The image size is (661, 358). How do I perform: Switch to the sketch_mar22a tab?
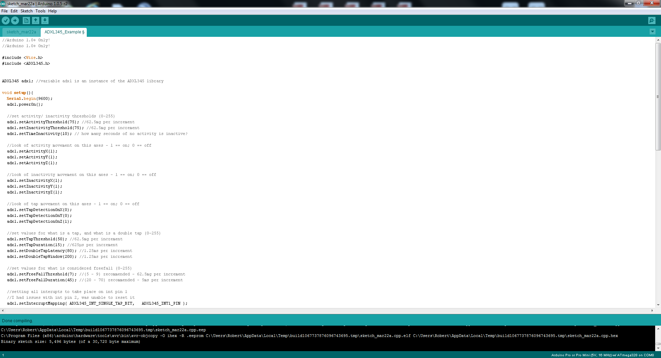[x=21, y=32]
